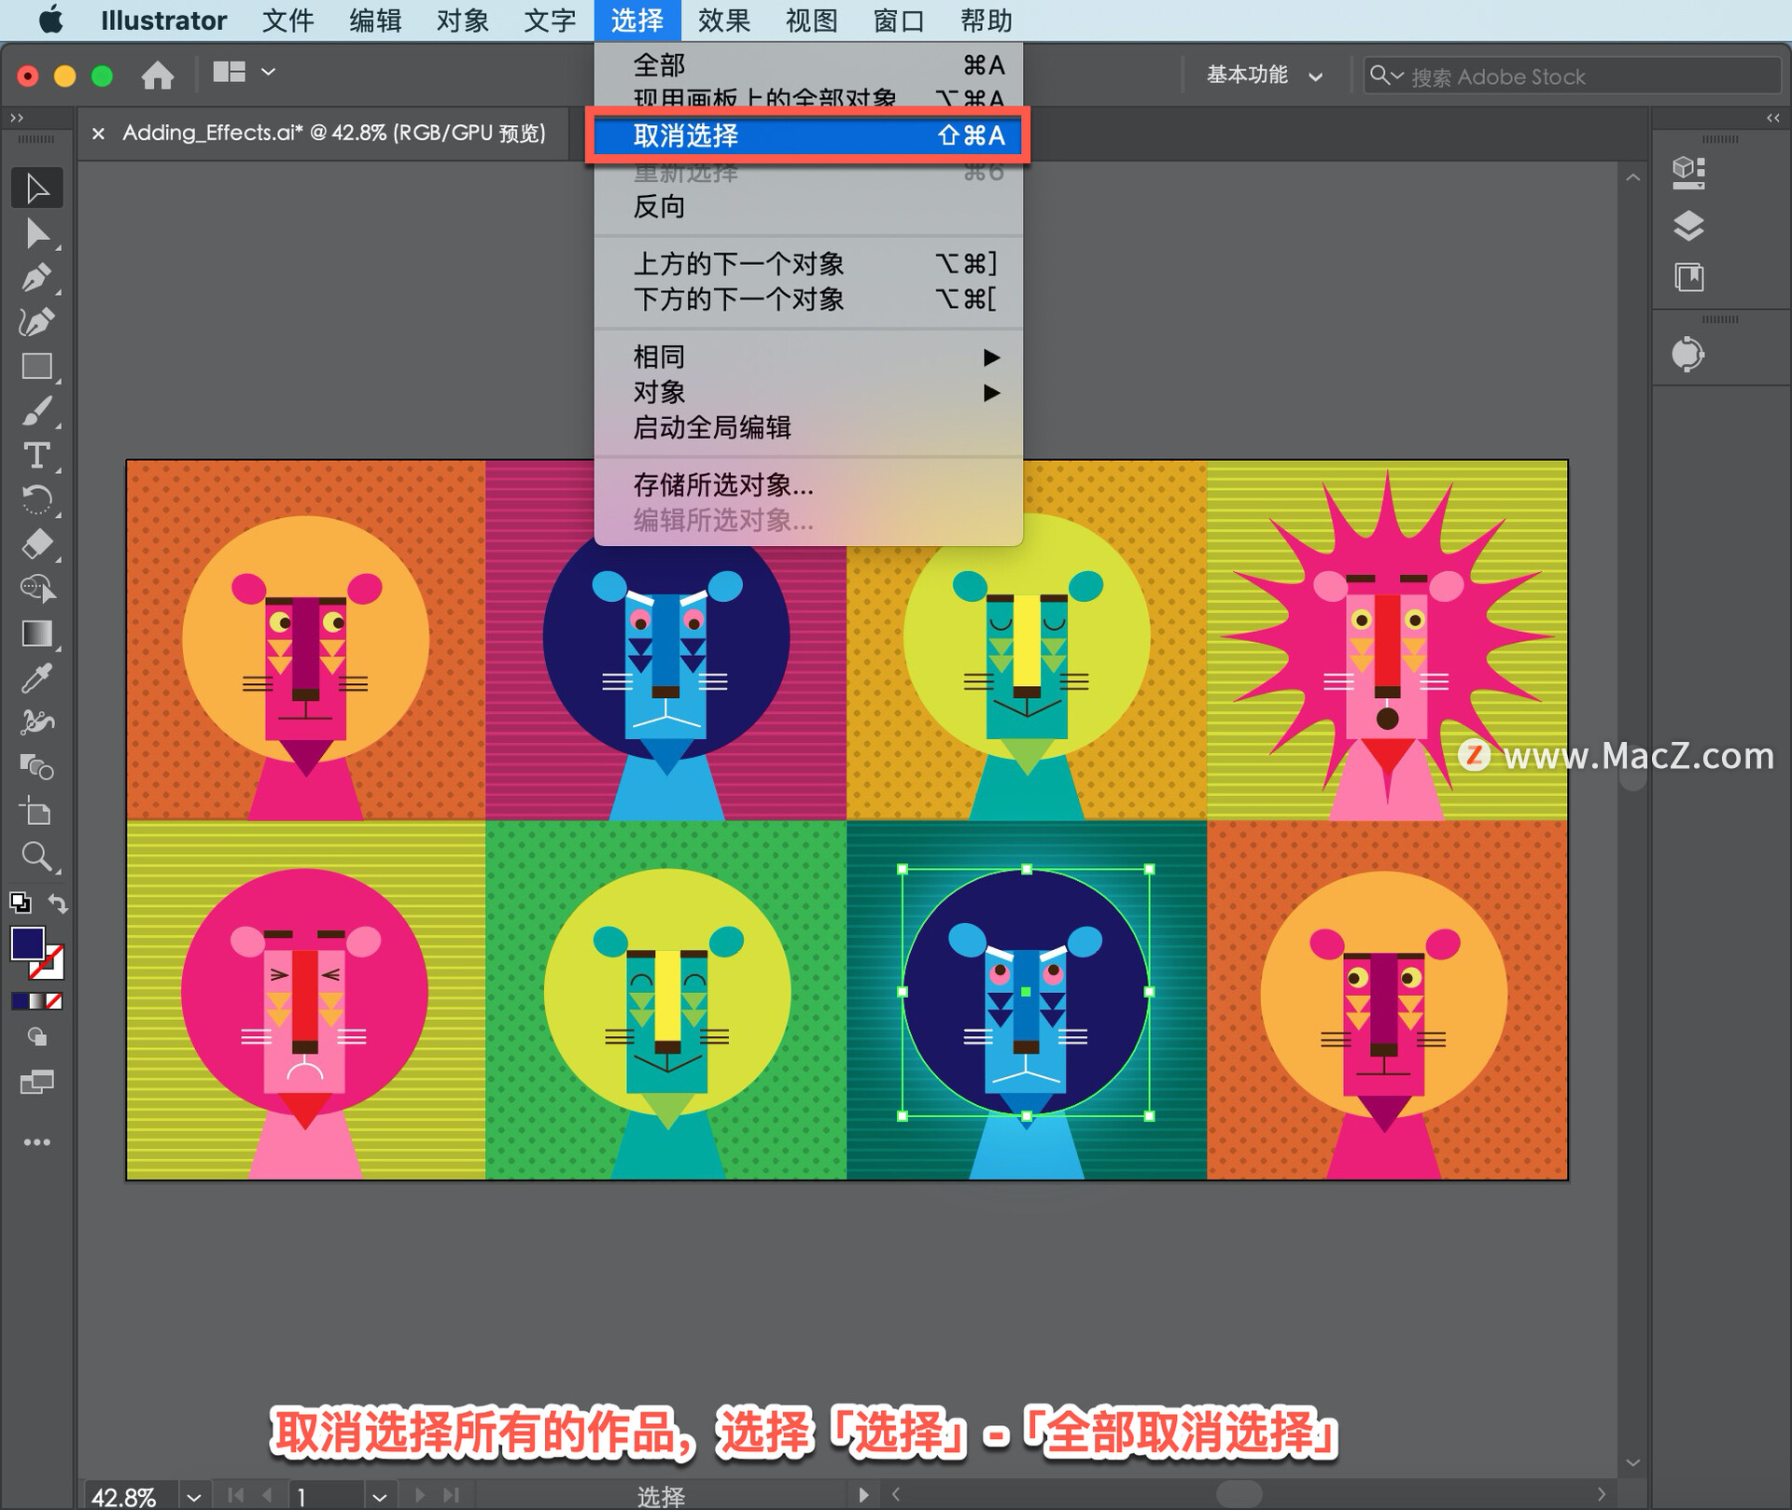Select the Eraser tool
1792x1510 pixels.
click(36, 544)
